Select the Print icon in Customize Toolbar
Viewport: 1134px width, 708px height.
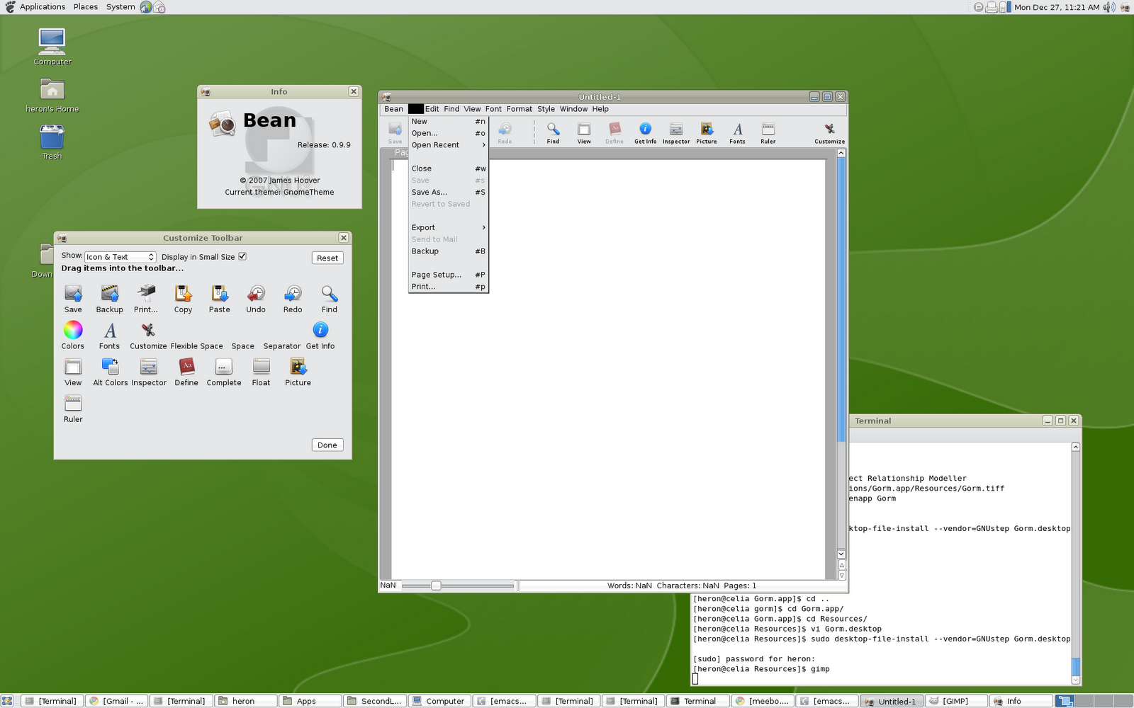point(146,293)
